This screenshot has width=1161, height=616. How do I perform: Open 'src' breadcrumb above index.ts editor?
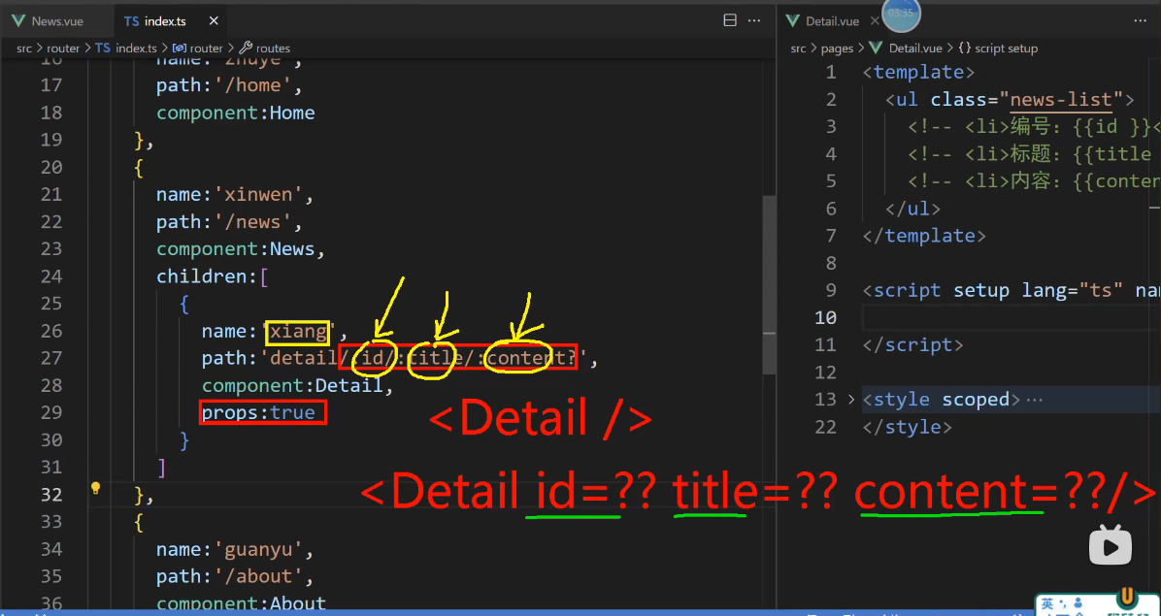pyautogui.click(x=24, y=49)
